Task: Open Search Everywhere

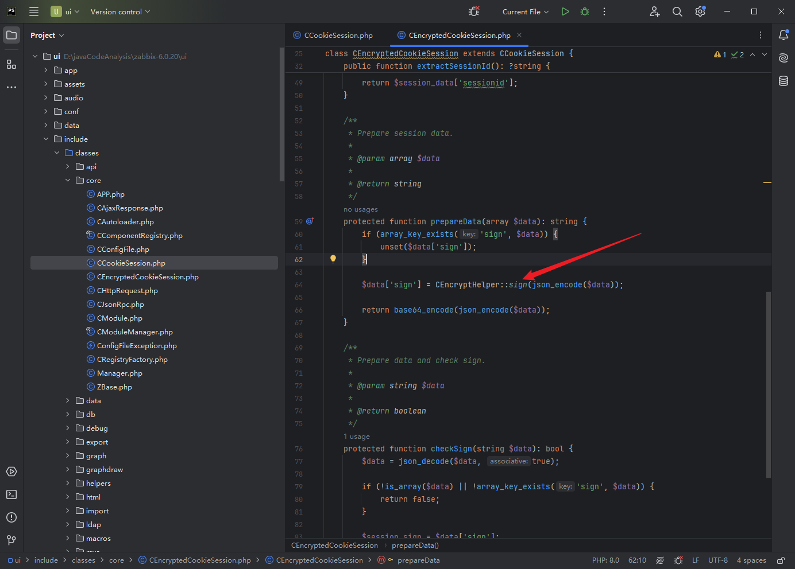Action: (677, 11)
